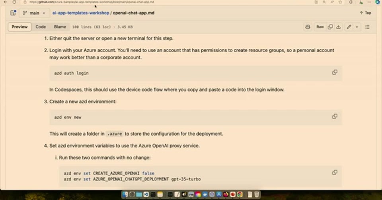The image size is (382, 200).
Task: Click the 'CREATE_AZURE_OPENAI false' command line
Action: (x=109, y=173)
